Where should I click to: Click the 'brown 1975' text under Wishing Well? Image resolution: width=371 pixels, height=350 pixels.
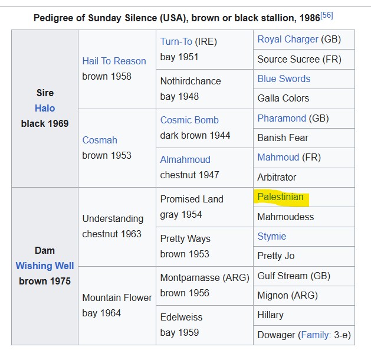click(45, 282)
